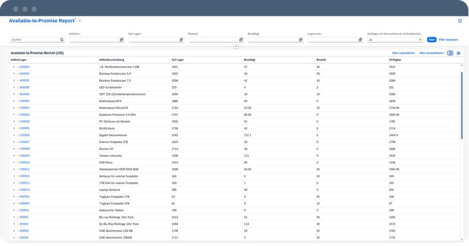Click the orange arrow icon beside I00002
The image size is (469, 246).
pyautogui.click(x=18, y=224)
